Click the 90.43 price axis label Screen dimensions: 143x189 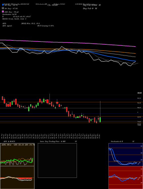(139, 108)
